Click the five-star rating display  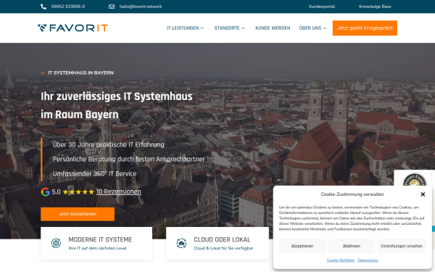78,191
